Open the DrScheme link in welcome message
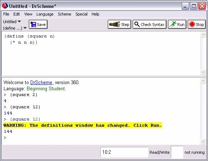Image resolution: width=208 pixels, height=161 pixels. point(41,83)
